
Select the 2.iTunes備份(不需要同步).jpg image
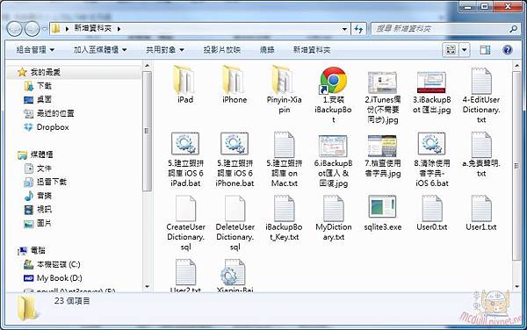pos(382,97)
